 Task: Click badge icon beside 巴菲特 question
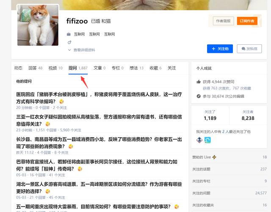click(80, 169)
